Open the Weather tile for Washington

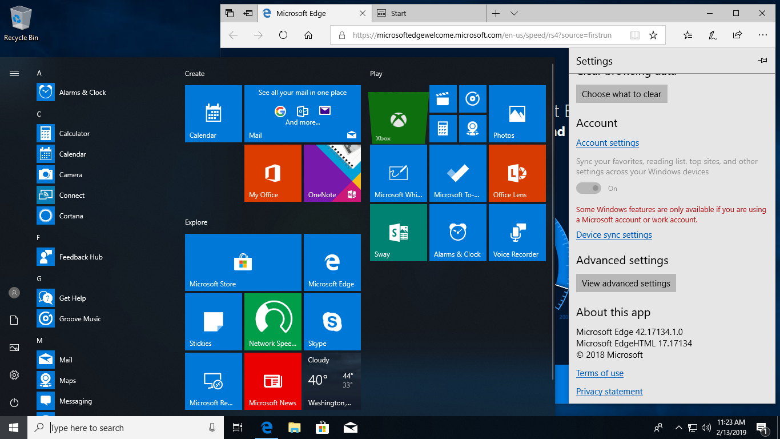coord(332,381)
